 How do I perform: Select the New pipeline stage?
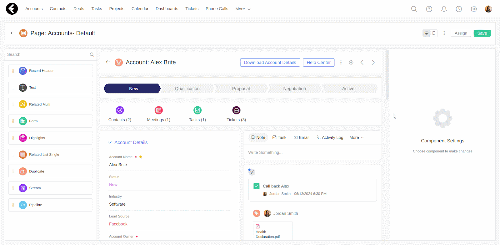pos(132,89)
